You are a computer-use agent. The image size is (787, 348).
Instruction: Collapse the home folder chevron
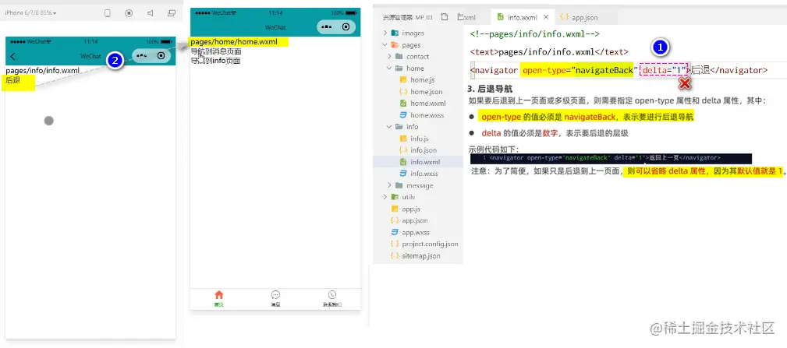pos(389,68)
